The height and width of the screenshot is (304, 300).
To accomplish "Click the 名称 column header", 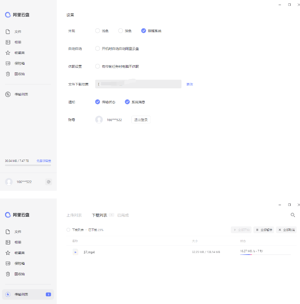I will coord(75,241).
